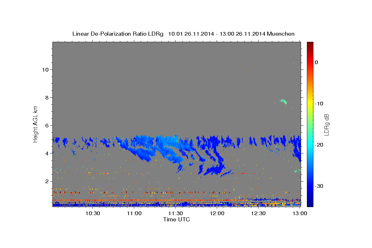The width and height of the screenshot is (372, 248).
Task: Click the colorbar value 0
Action: (317, 62)
